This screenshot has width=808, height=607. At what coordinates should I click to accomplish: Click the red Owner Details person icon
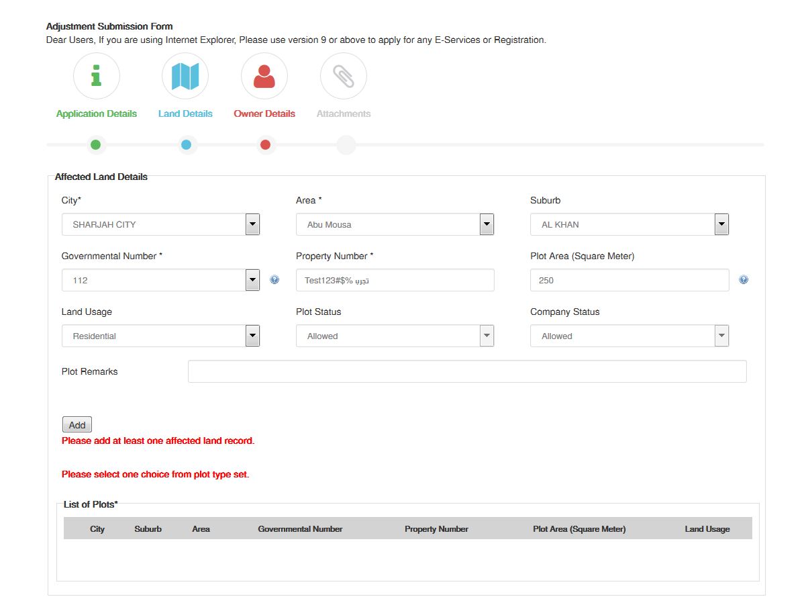[x=264, y=76]
